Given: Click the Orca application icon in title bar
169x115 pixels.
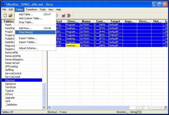Looking at the screenshot, I should click(4, 4).
